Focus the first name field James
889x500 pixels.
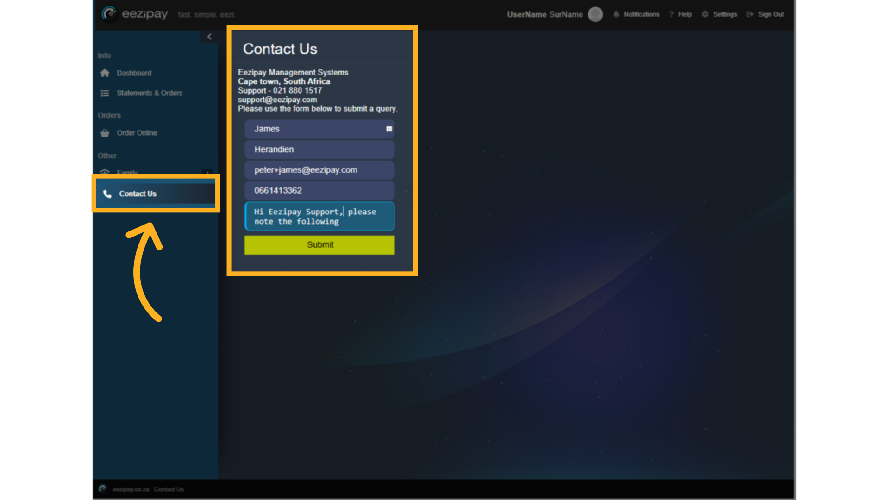[319, 129]
